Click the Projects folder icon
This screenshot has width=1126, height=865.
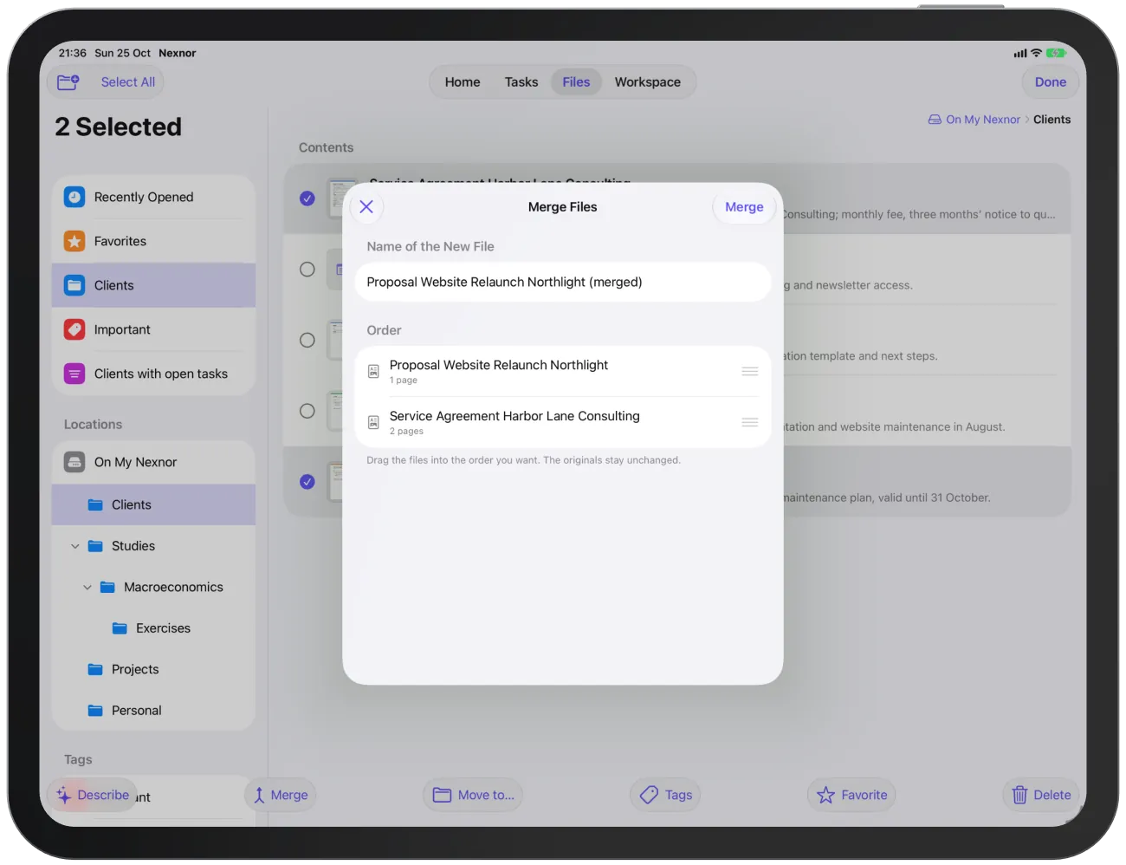pyautogui.click(x=96, y=670)
